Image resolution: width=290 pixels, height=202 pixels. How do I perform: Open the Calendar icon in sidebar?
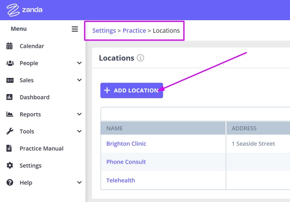(x=9, y=46)
